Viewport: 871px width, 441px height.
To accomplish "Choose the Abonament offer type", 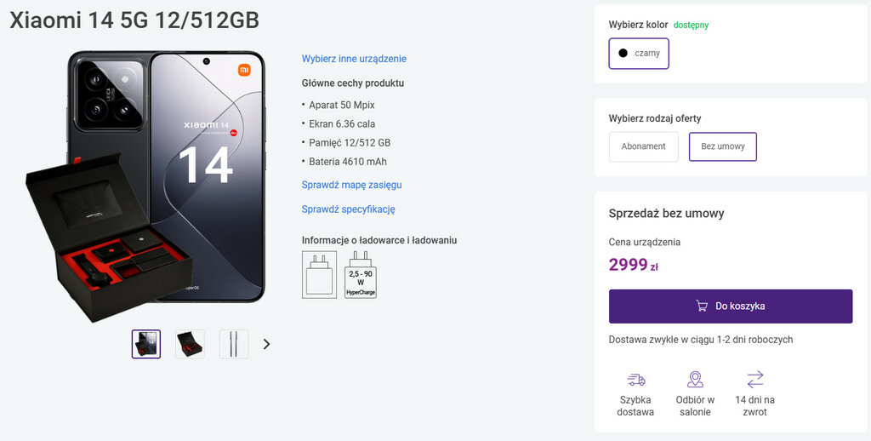I will tap(643, 146).
